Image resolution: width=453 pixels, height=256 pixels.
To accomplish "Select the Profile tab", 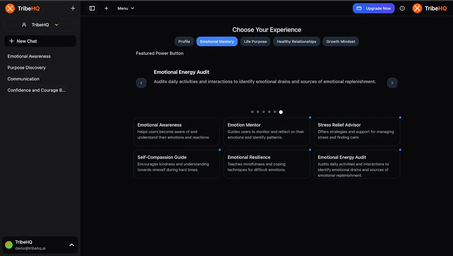I will pyautogui.click(x=184, y=41).
